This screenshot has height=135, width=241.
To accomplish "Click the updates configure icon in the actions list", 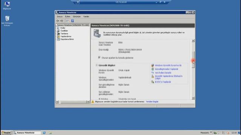I will [x=153, y=69].
